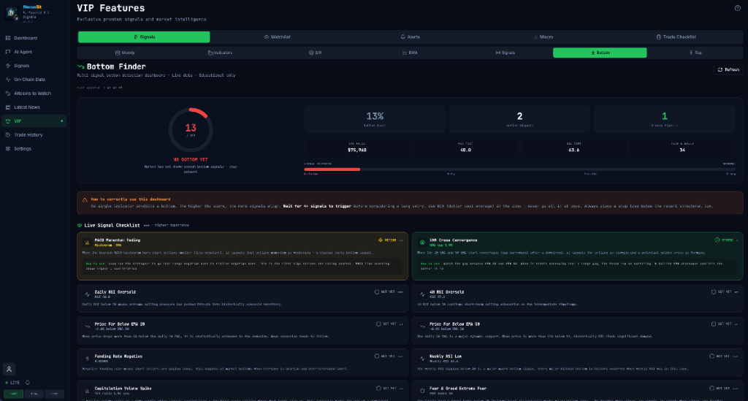
Task: Click the 13% score stat card
Action: point(375,119)
